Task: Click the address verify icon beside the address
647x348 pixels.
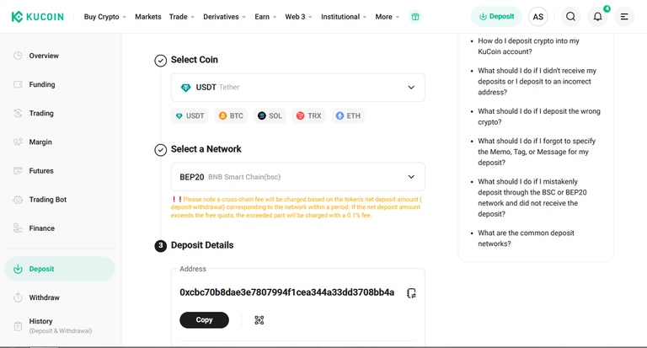Action: [411, 293]
